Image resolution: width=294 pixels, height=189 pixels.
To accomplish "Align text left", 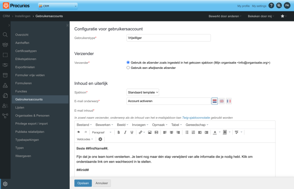I will [165, 132].
